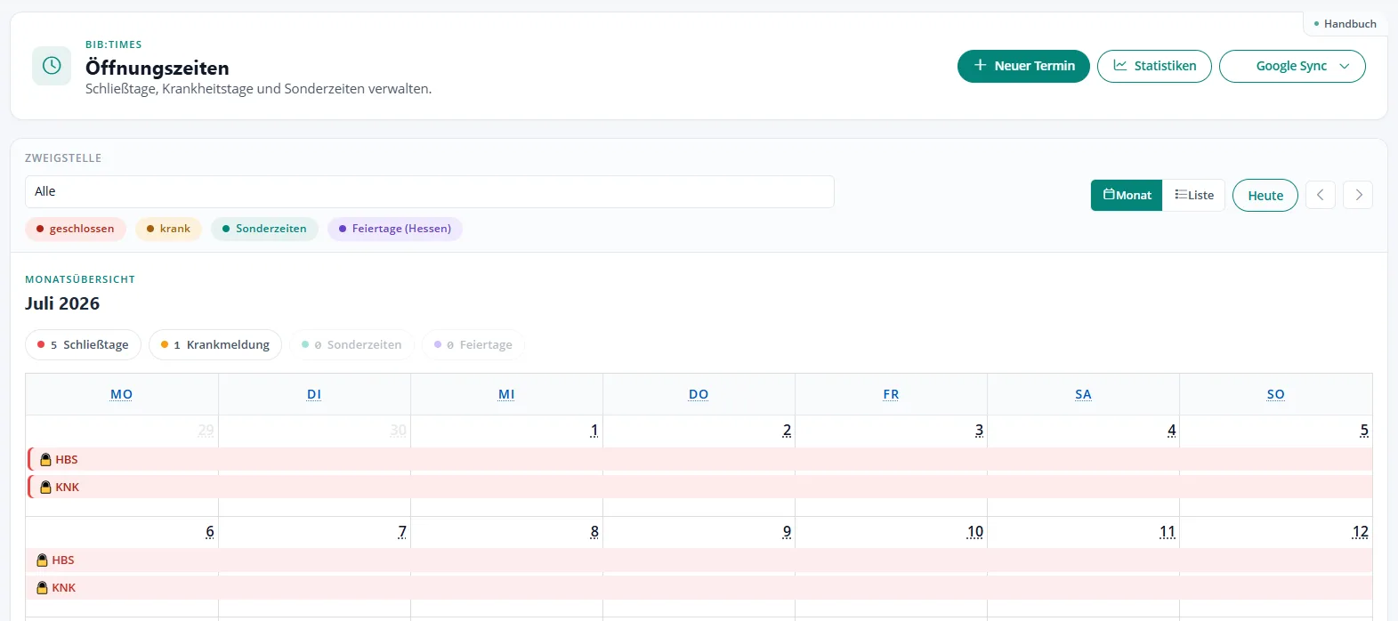Click the 0 Sonderzeiten summary chip

coord(352,344)
